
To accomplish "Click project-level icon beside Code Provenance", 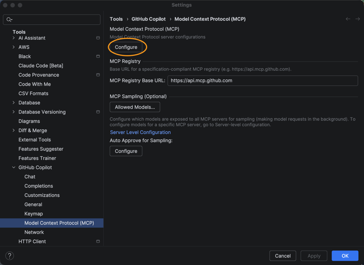I will (x=98, y=75).
